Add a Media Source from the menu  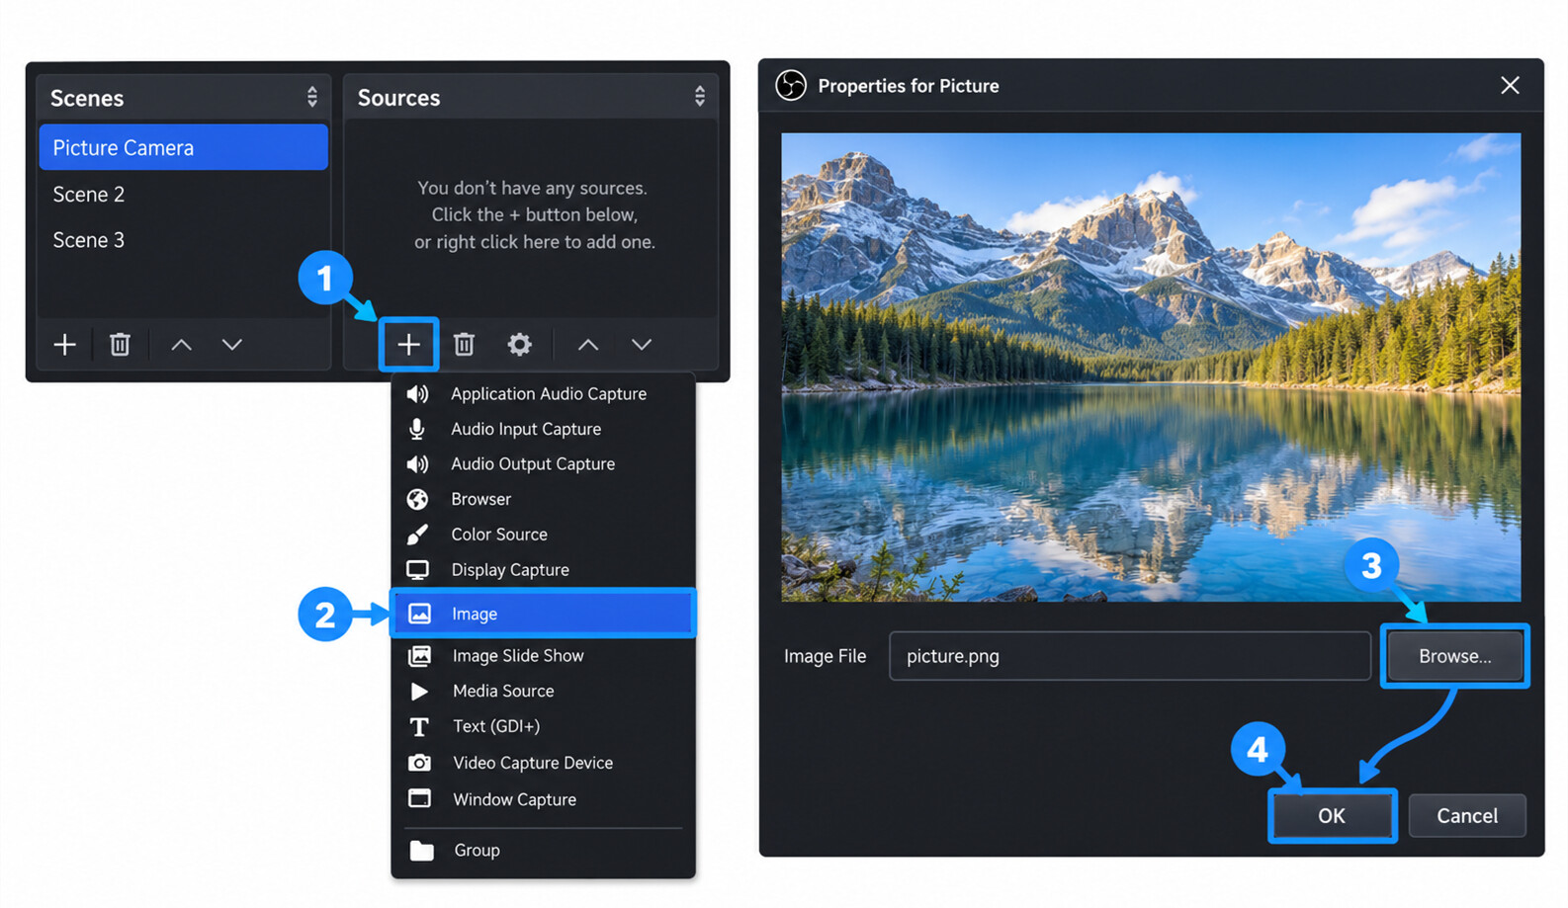(543, 691)
